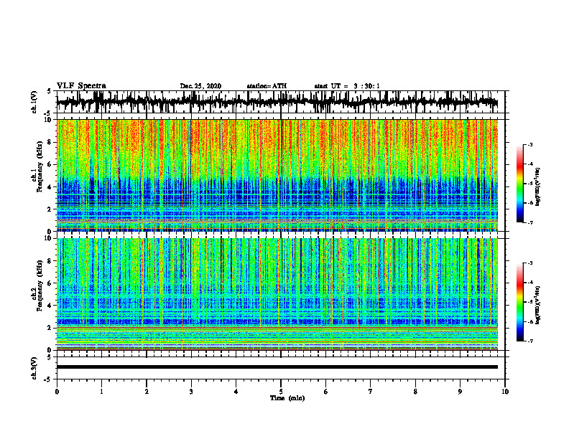The width and height of the screenshot is (569, 439).
Task: Click the "4" minute tick label
Action: click(236, 392)
